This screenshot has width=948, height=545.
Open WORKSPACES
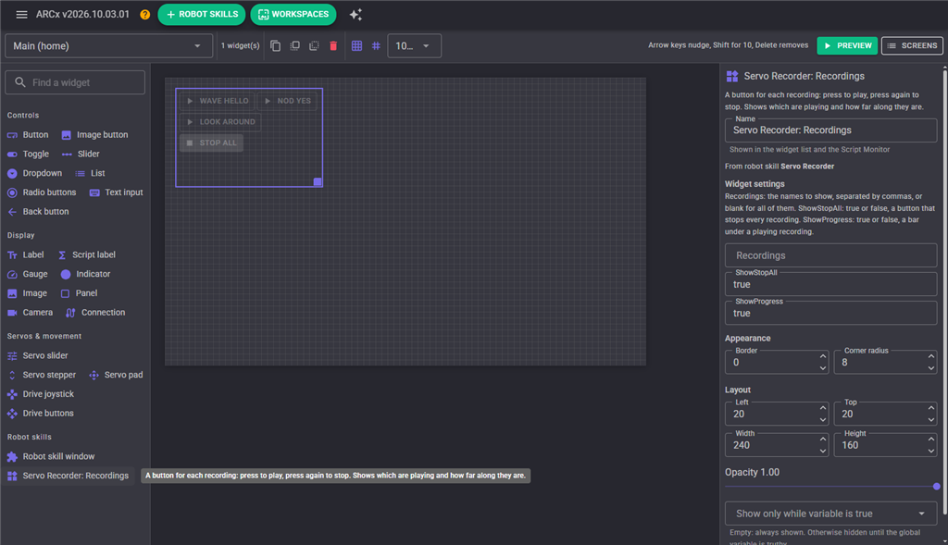click(x=293, y=15)
